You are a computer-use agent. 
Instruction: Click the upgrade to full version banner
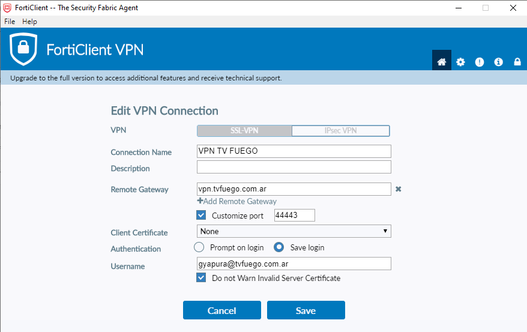pyautogui.click(x=263, y=77)
